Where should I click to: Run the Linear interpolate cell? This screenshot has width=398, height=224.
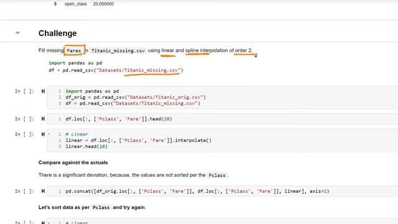click(43, 134)
